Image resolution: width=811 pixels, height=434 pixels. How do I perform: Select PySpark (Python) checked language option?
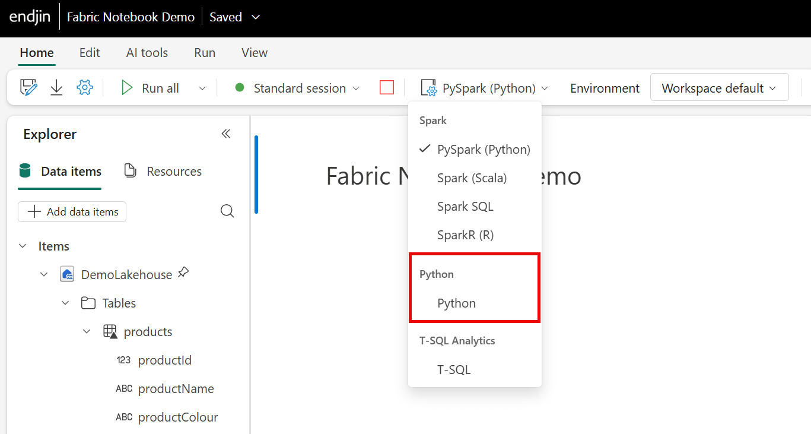coord(484,150)
